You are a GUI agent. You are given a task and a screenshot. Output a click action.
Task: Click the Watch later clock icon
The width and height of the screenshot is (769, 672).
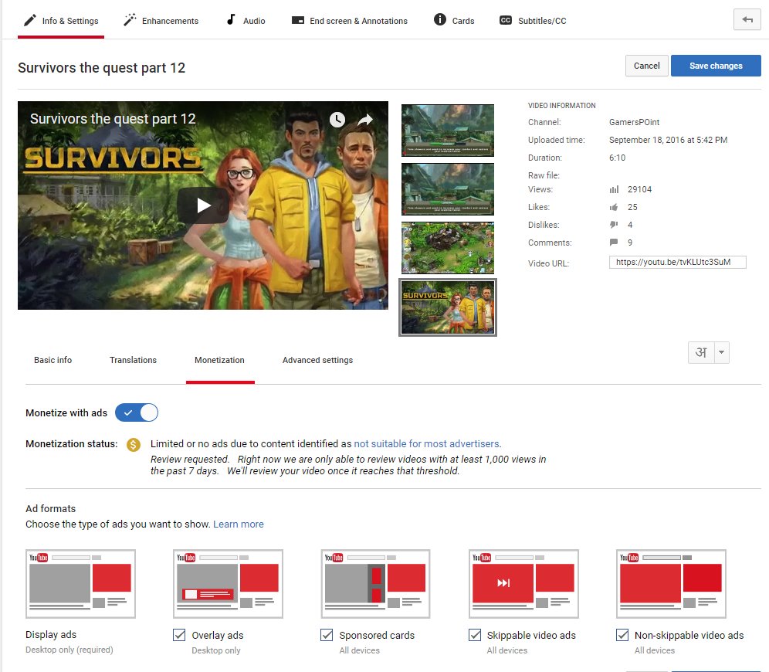[337, 119]
